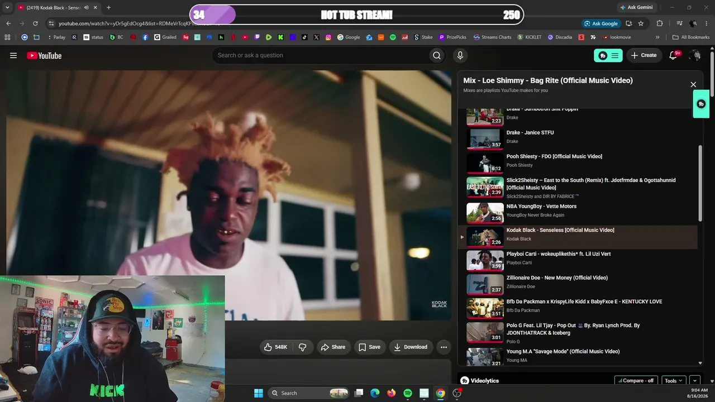Open YouTube notifications bell
This screenshot has height=402, width=715.
click(673, 55)
